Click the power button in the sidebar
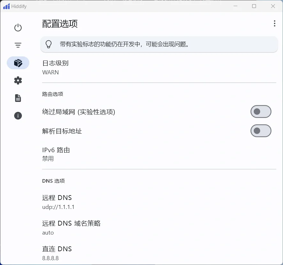This screenshot has width=283, height=265. point(18,28)
